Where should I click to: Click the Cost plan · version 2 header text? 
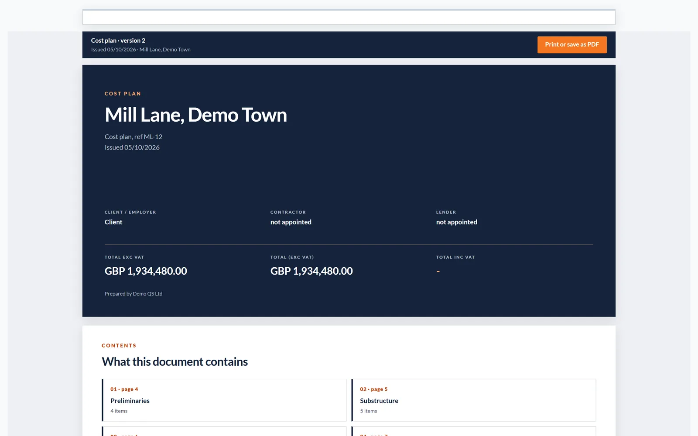(118, 41)
